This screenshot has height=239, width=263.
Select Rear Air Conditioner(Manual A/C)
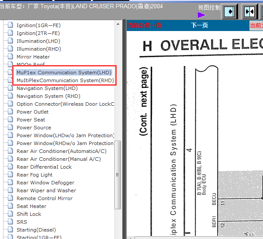tap(59, 159)
